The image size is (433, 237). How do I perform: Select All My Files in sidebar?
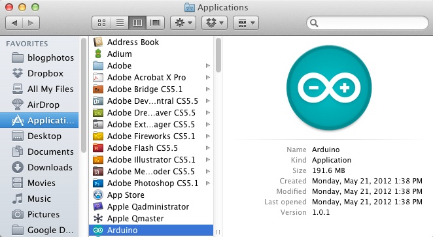pos(39,89)
